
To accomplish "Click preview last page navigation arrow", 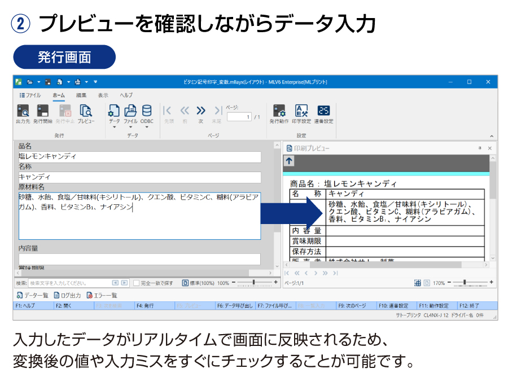I will pyautogui.click(x=335, y=273).
